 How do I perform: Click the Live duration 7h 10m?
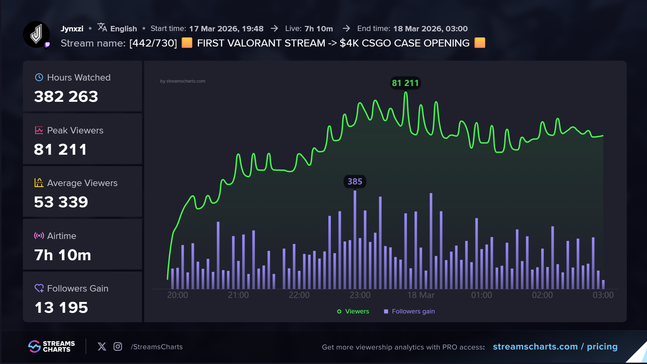pos(319,29)
